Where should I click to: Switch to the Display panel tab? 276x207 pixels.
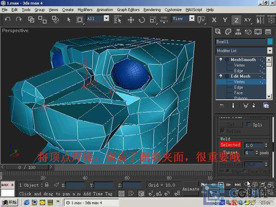(258, 32)
